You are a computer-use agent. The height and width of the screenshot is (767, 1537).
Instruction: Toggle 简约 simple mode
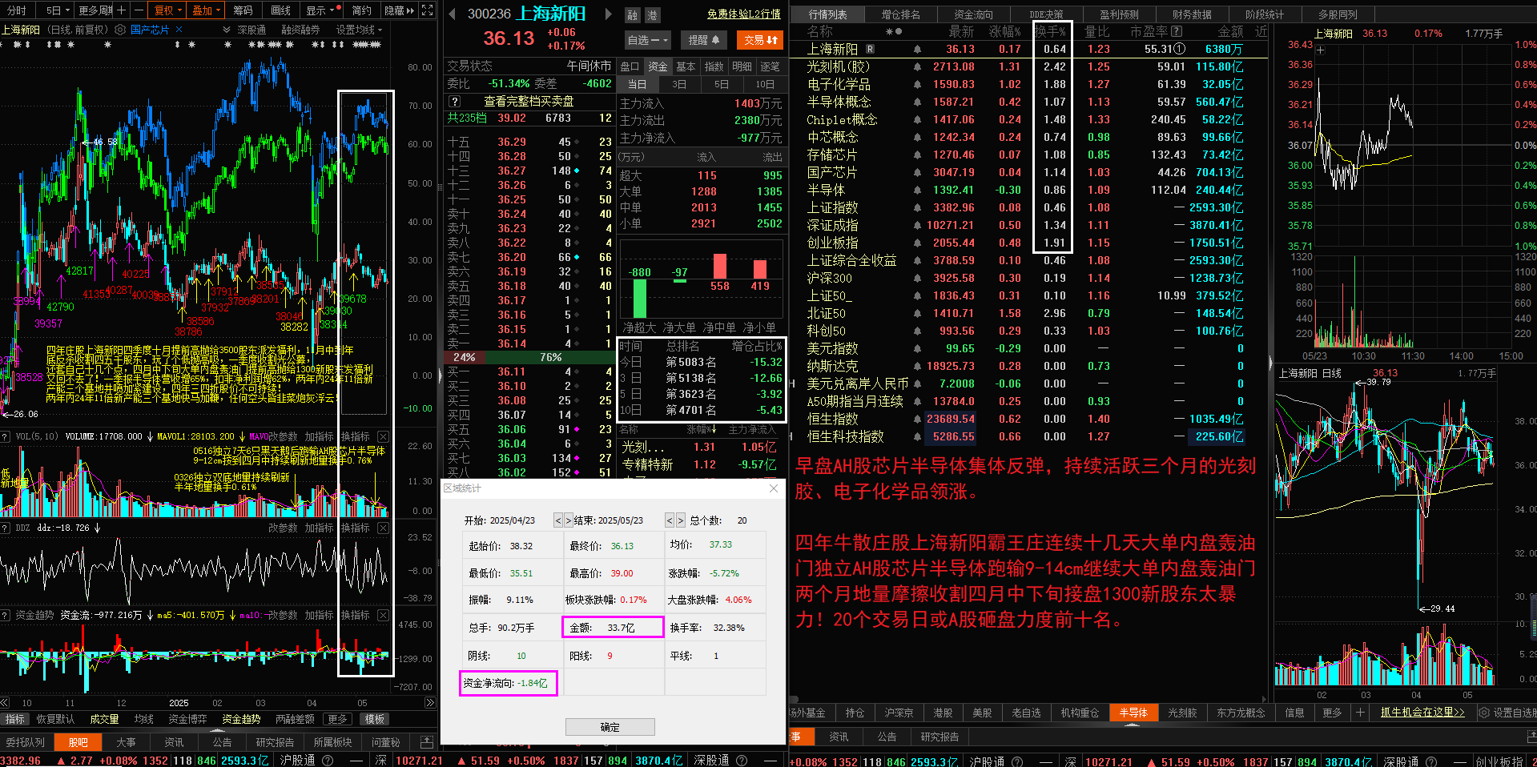(362, 10)
